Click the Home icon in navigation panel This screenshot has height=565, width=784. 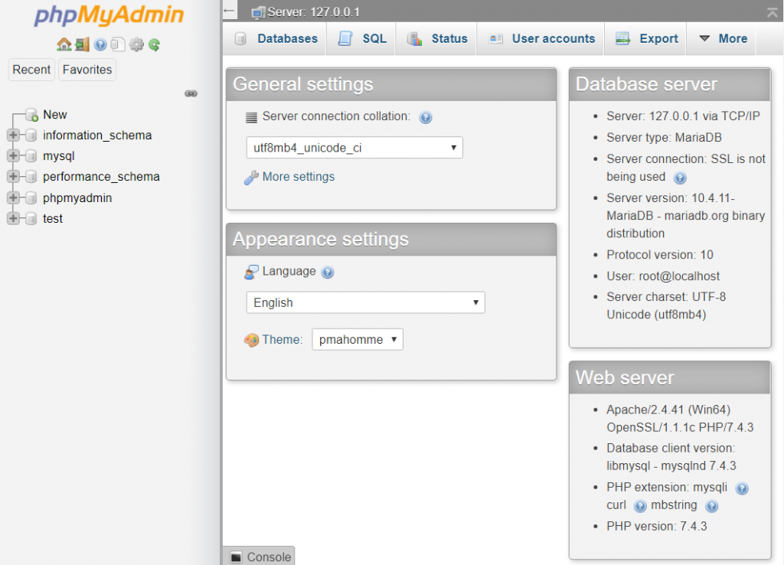(64, 44)
